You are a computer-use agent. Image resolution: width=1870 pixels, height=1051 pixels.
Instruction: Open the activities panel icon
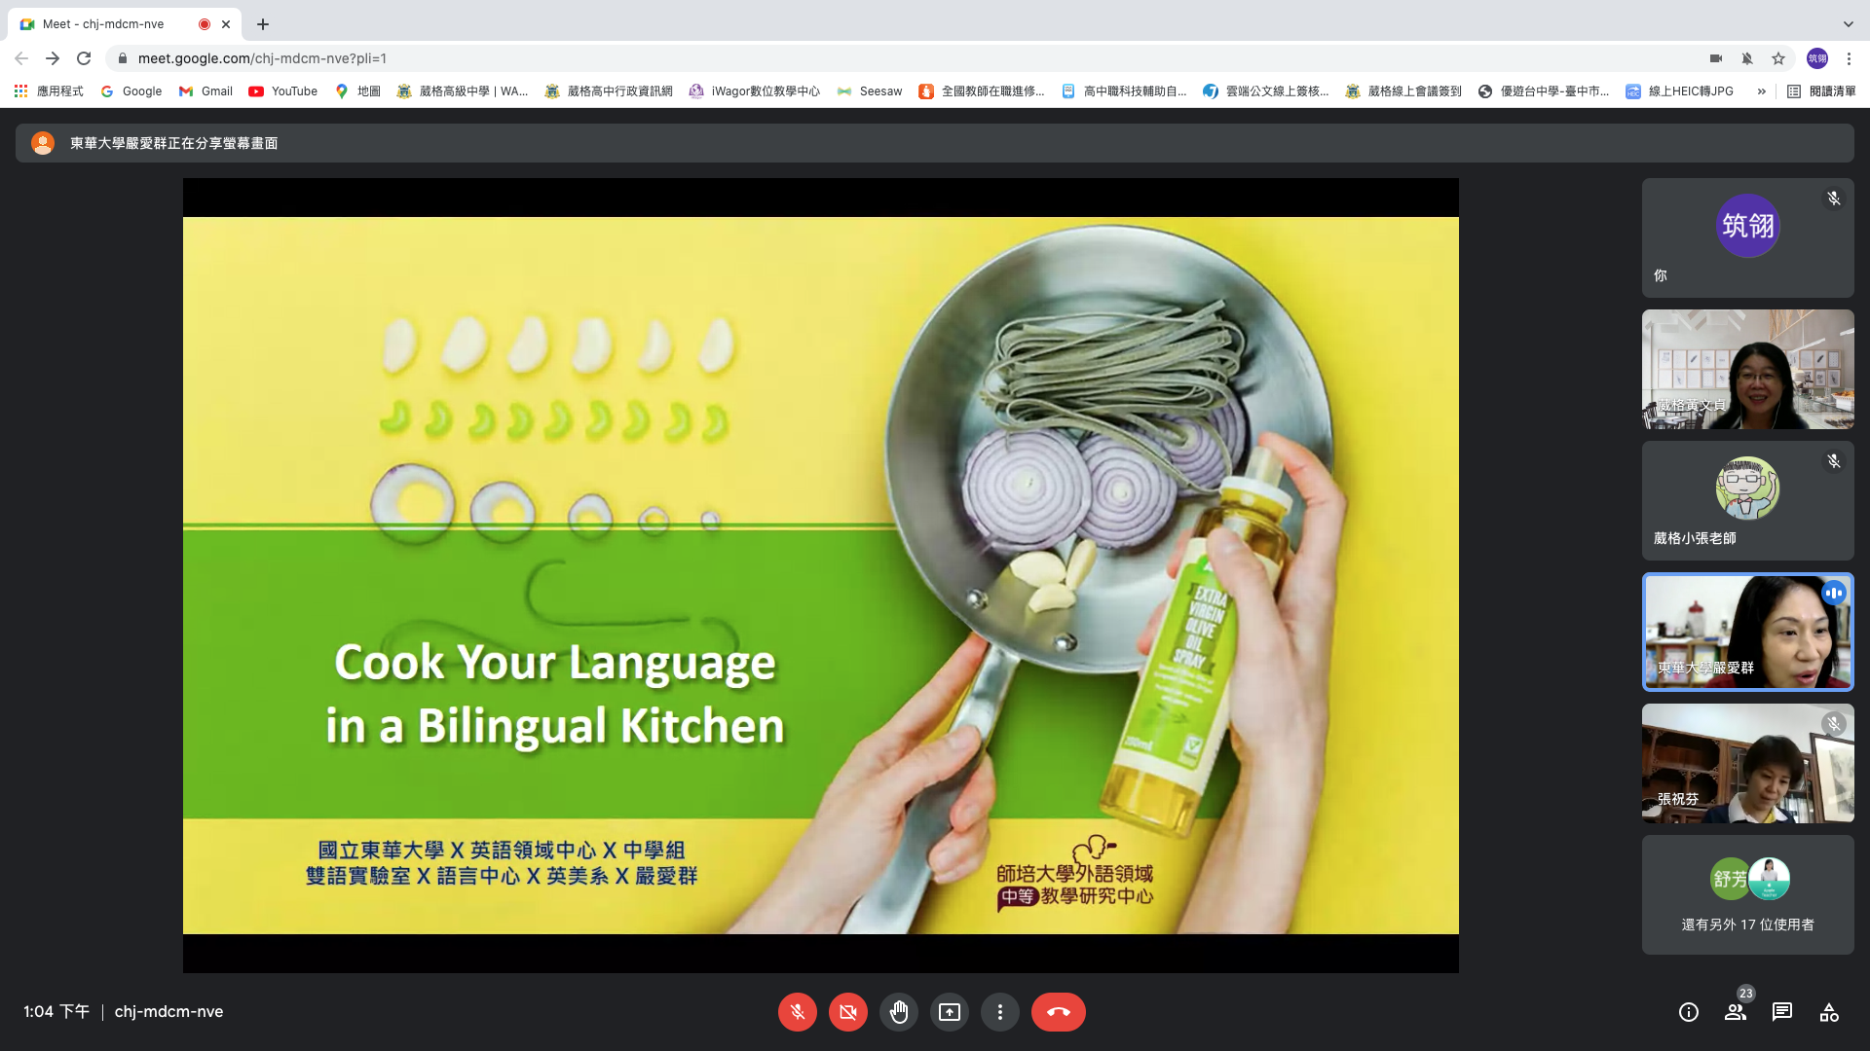click(x=1828, y=1012)
